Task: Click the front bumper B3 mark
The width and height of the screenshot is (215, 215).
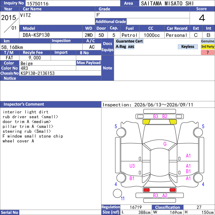Action: pyautogui.click(x=156, y=117)
